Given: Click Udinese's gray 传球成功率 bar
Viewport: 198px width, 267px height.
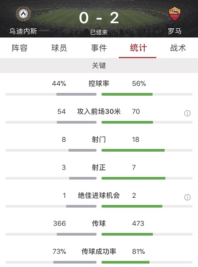Looking at the screenshot, I should 75,262.
